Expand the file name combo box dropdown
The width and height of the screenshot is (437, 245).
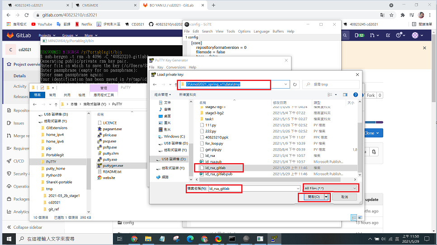[298, 188]
